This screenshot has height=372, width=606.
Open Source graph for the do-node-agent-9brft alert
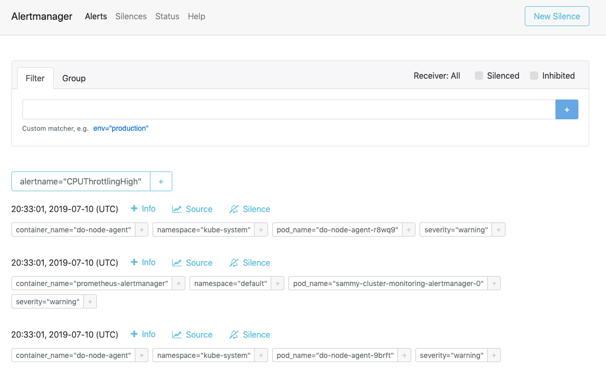192,335
